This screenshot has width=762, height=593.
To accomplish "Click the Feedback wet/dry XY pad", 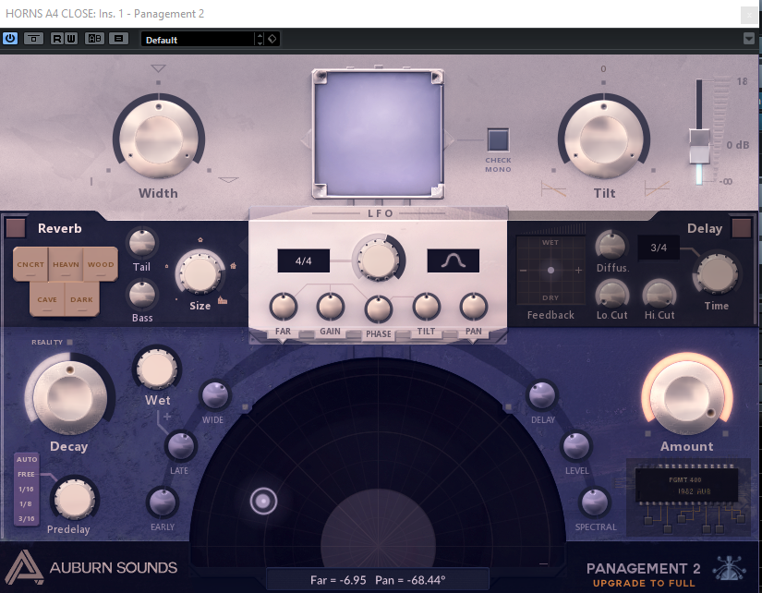I will pos(550,271).
